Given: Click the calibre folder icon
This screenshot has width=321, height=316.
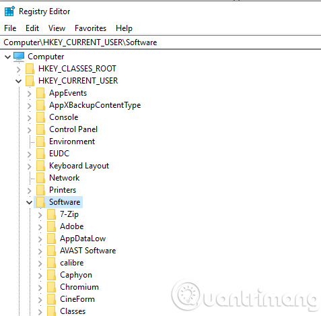Looking at the screenshot, I should 51,263.
